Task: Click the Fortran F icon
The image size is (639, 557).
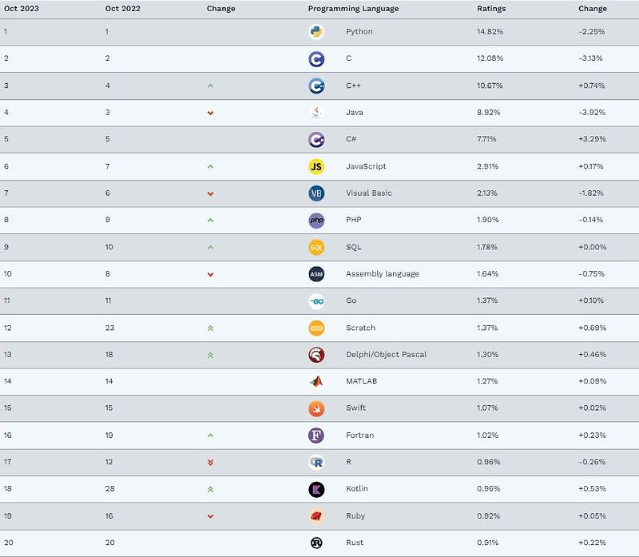Action: [316, 436]
